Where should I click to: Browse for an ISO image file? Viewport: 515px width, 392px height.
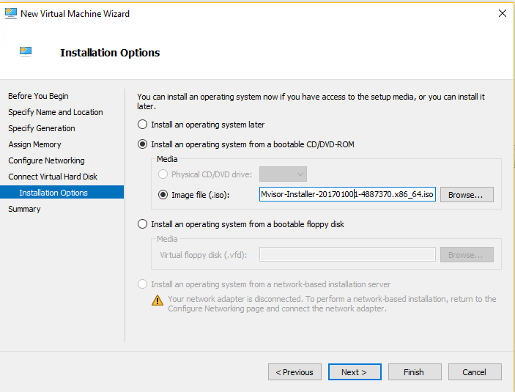point(466,195)
